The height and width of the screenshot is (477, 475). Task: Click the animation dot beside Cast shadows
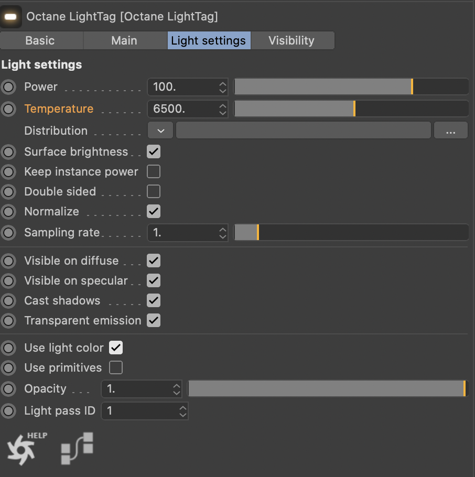(9, 301)
